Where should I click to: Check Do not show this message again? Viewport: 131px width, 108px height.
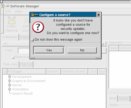32,40
